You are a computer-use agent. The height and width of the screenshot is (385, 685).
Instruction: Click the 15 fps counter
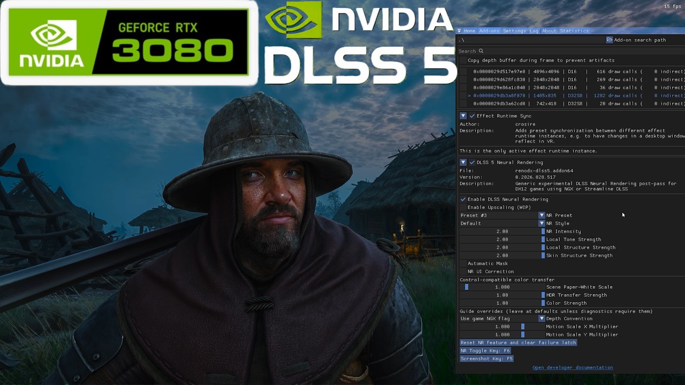click(673, 6)
